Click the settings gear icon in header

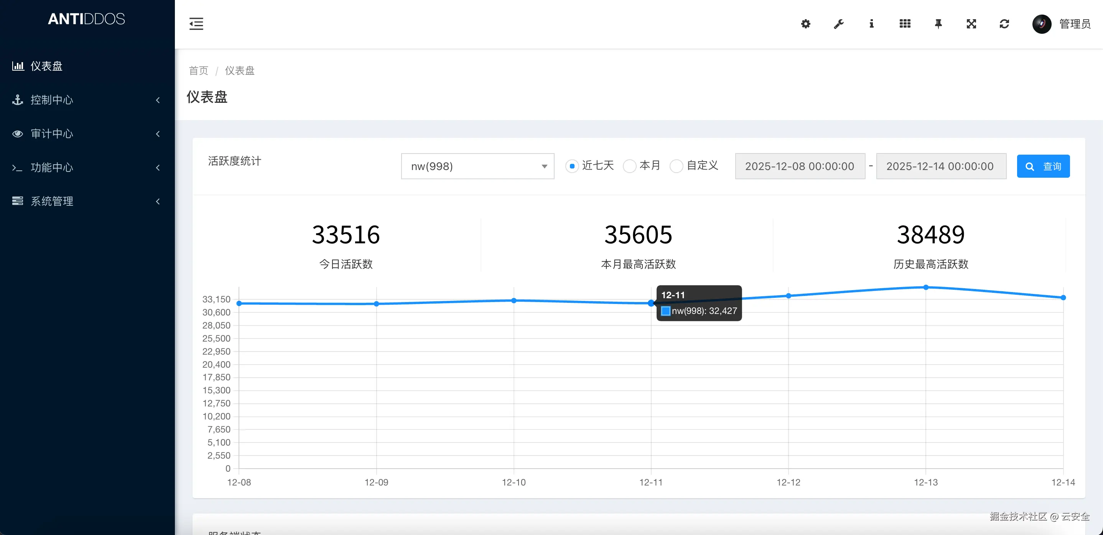(805, 24)
